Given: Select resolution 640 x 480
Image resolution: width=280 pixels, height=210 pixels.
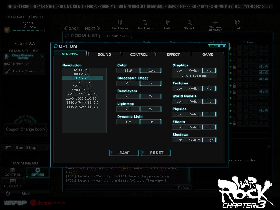Looking at the screenshot, I should [x=82, y=70].
